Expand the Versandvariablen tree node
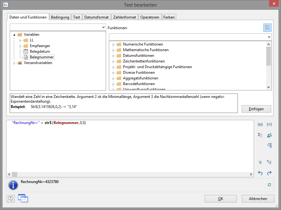281x210 pixels. 14,63
